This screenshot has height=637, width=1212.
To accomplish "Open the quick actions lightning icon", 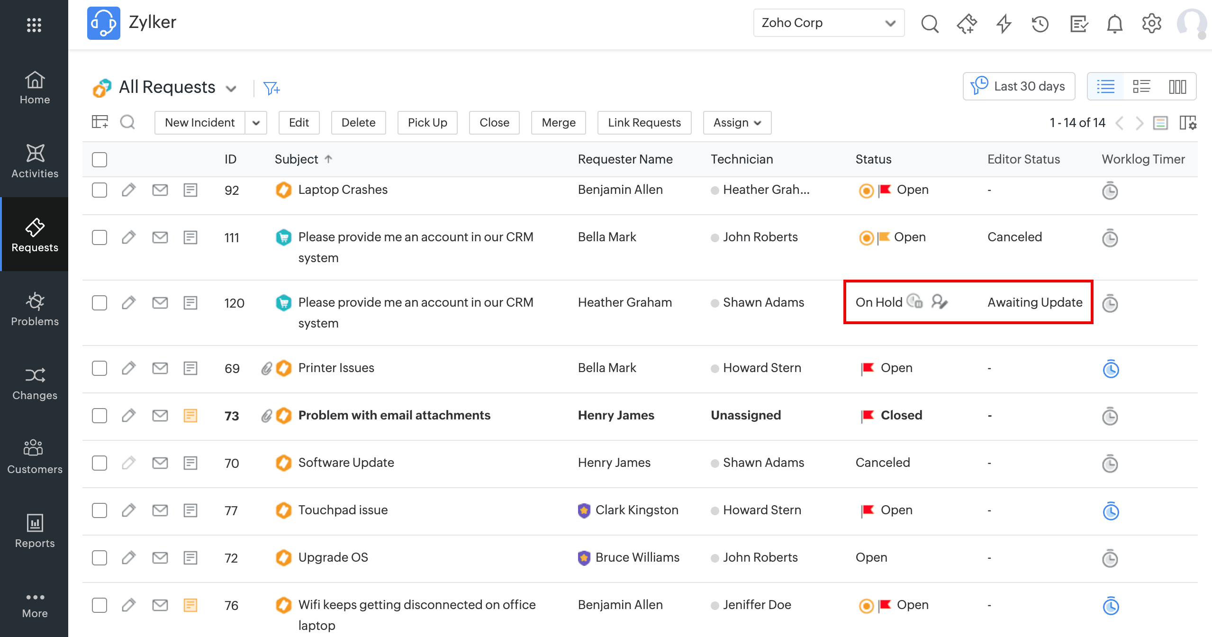I will [x=1004, y=23].
